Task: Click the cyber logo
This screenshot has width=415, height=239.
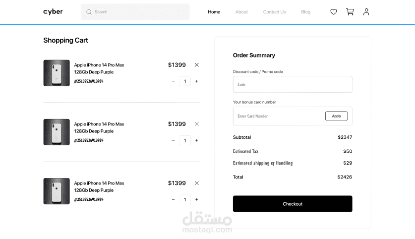Action: click(53, 11)
